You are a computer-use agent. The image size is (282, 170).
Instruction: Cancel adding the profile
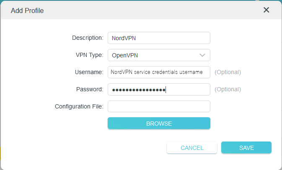pyautogui.click(x=192, y=148)
